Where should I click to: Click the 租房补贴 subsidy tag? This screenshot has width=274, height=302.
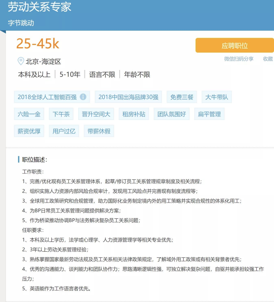[x=134, y=114]
